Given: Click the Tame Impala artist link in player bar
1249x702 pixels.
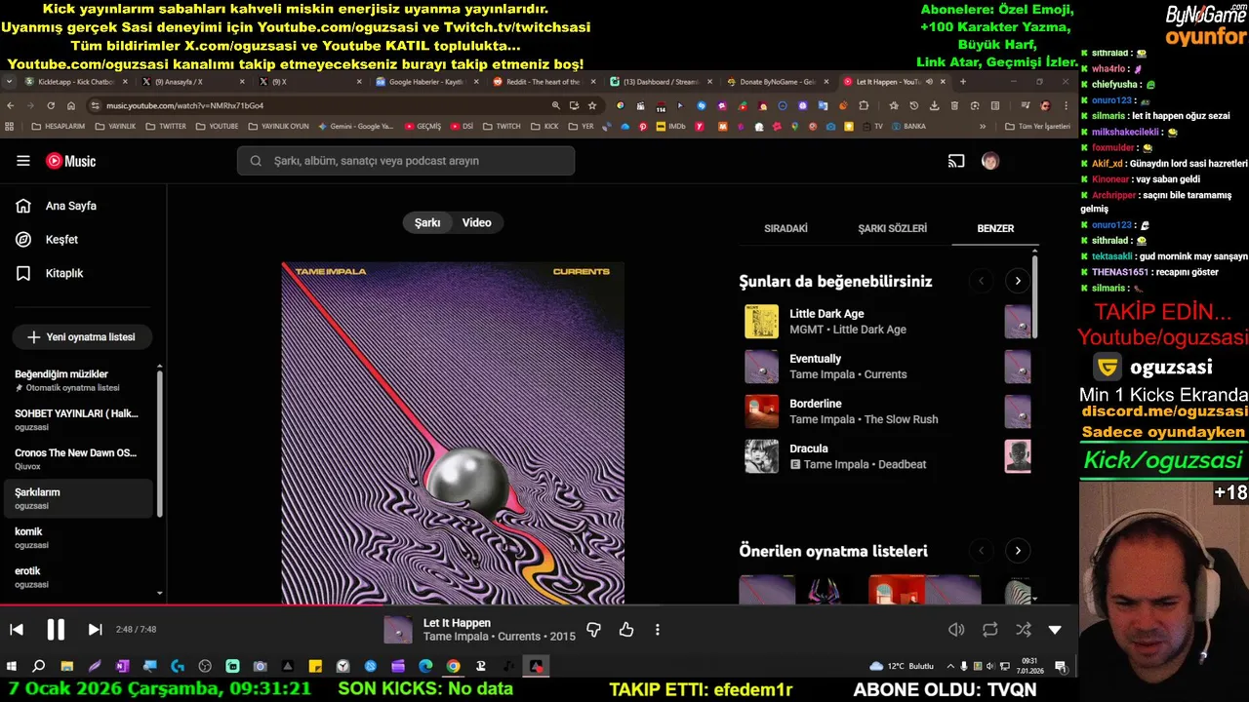Looking at the screenshot, I should 456,637.
